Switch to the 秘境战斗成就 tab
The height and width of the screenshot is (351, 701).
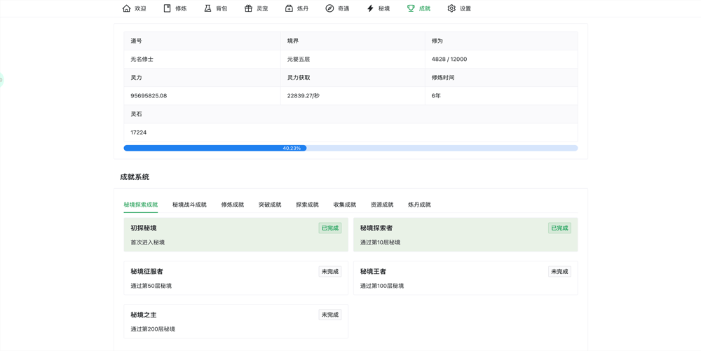tap(189, 205)
